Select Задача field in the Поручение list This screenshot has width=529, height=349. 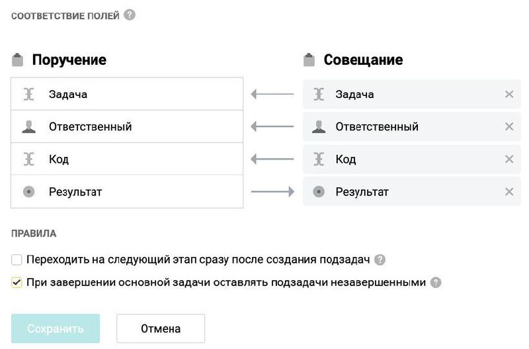(x=127, y=94)
